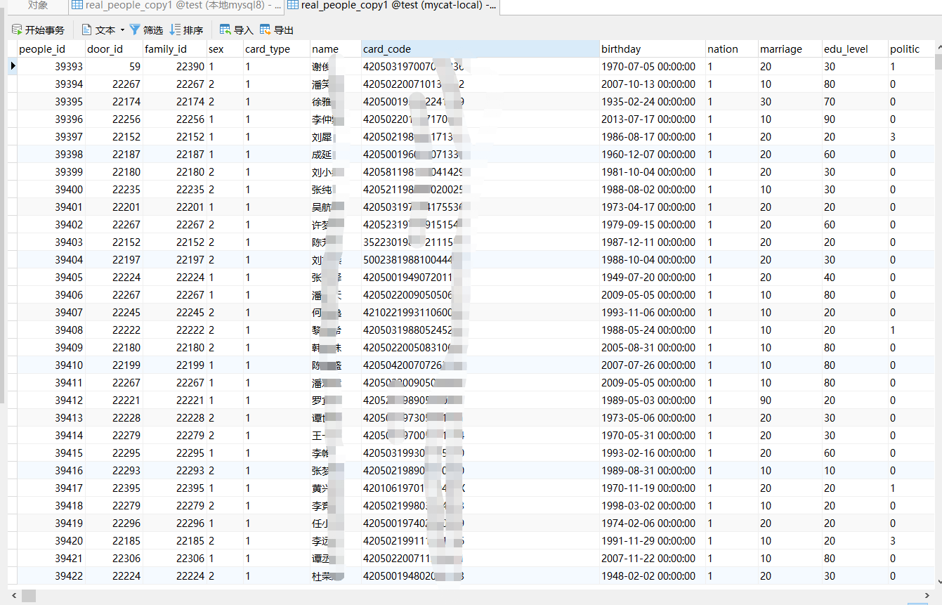Click the people_id column header
This screenshot has height=605, width=942.
click(51, 49)
